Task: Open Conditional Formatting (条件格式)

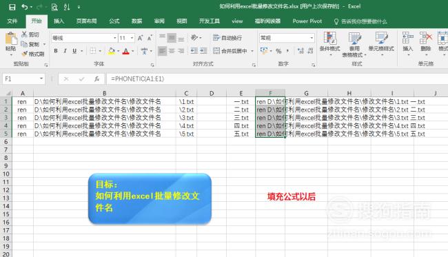Action: pyautogui.click(x=329, y=43)
